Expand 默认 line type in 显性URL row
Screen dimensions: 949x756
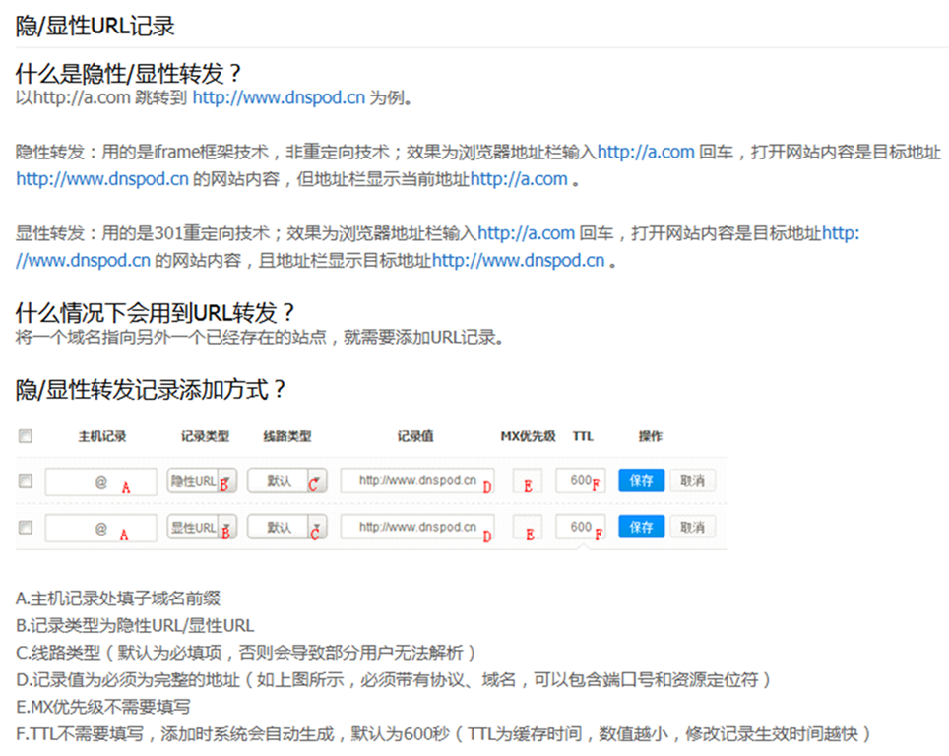coord(287,528)
